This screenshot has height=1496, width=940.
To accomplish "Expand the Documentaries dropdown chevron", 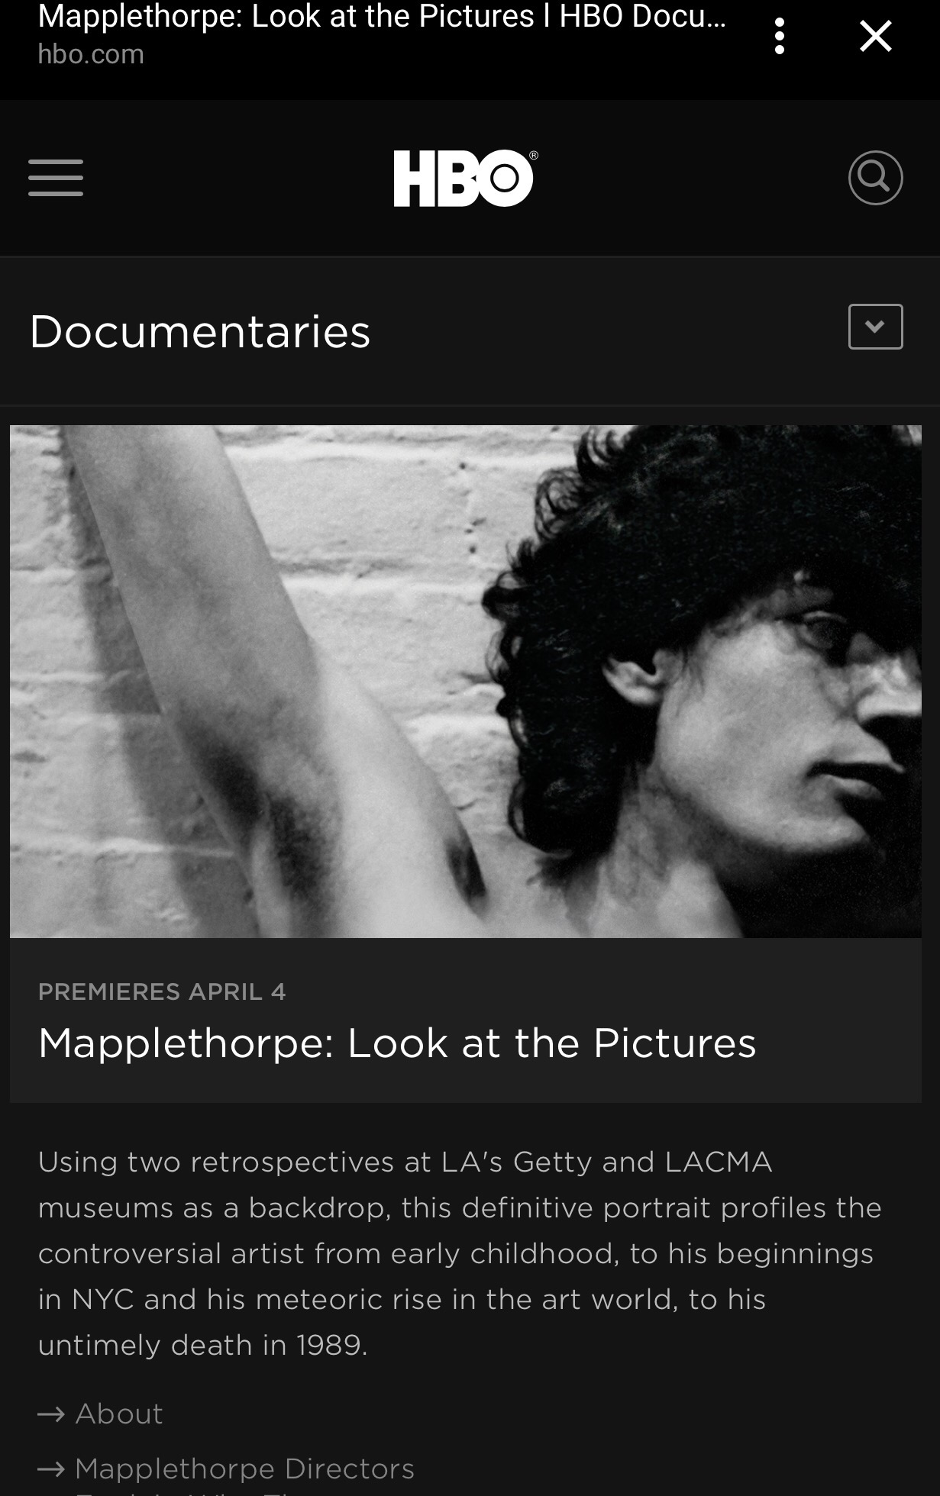I will coord(875,327).
